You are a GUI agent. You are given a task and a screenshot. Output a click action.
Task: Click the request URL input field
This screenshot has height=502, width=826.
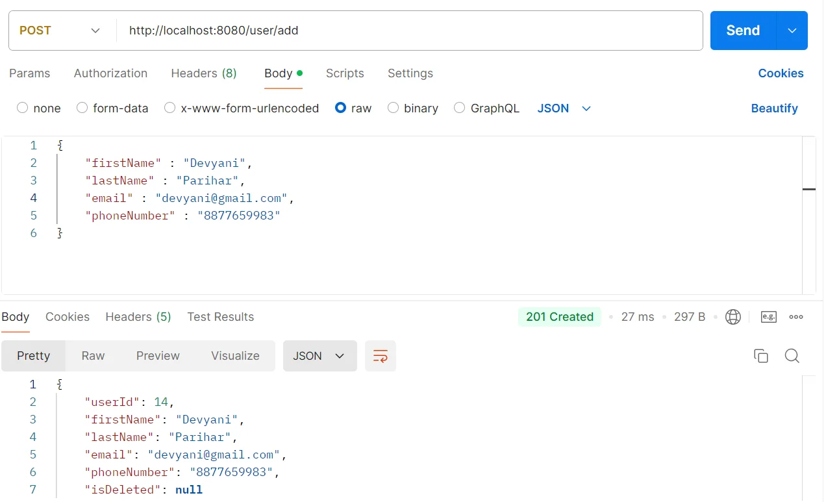[x=409, y=31]
